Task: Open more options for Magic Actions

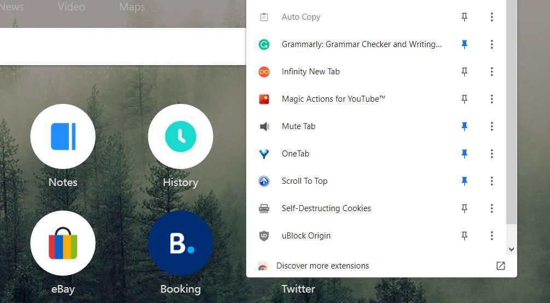Action: click(x=492, y=99)
